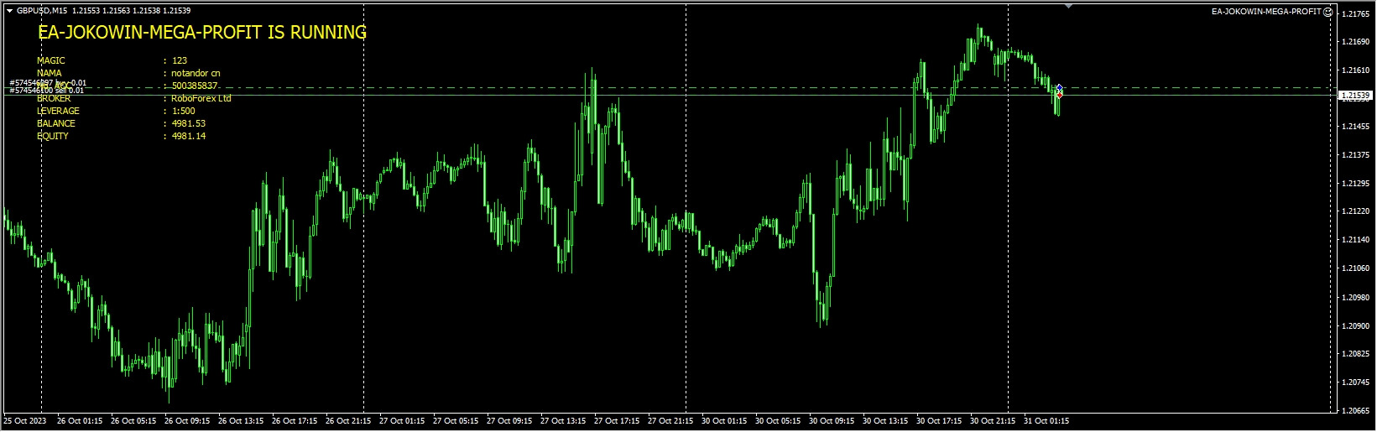Click the 26 Oct 05:15 time axis label
Viewport: 1377px width, 432px height.
point(133,421)
